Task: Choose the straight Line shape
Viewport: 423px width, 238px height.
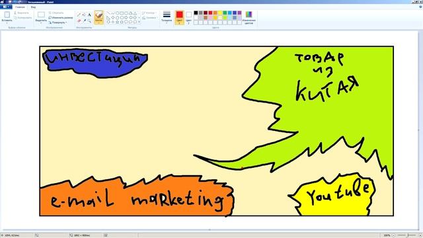Action: [x=108, y=13]
